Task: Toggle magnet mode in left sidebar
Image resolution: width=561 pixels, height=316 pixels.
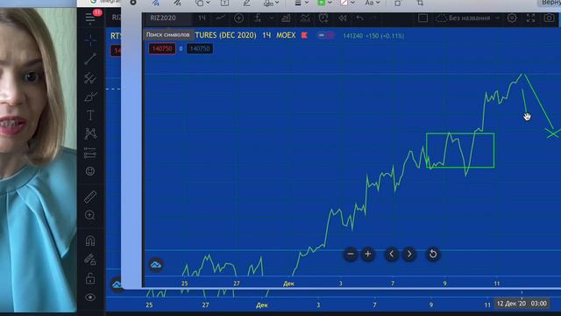Action: coord(90,241)
